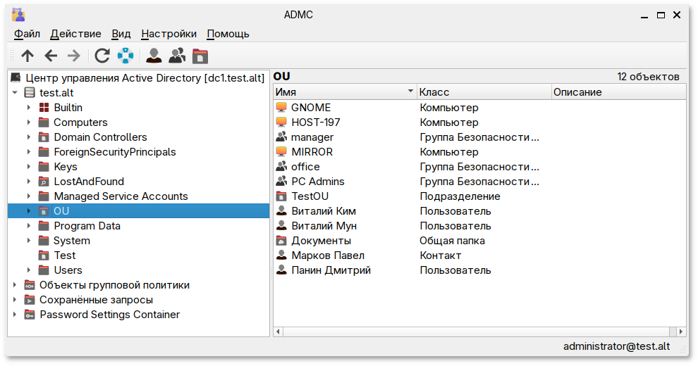Click the PC Admins group icon
The image size is (698, 366).
click(x=281, y=181)
